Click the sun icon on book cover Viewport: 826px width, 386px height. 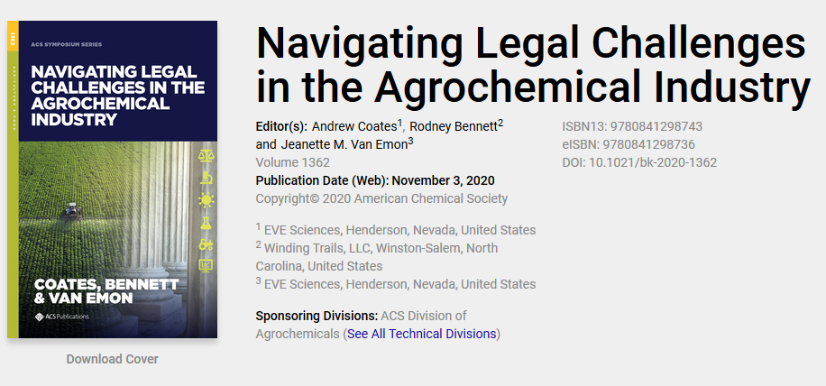point(206,200)
